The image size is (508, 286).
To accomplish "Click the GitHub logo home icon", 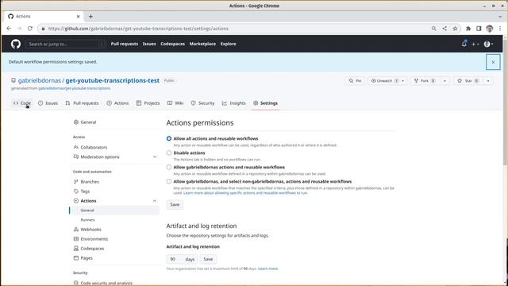I will point(16,44).
